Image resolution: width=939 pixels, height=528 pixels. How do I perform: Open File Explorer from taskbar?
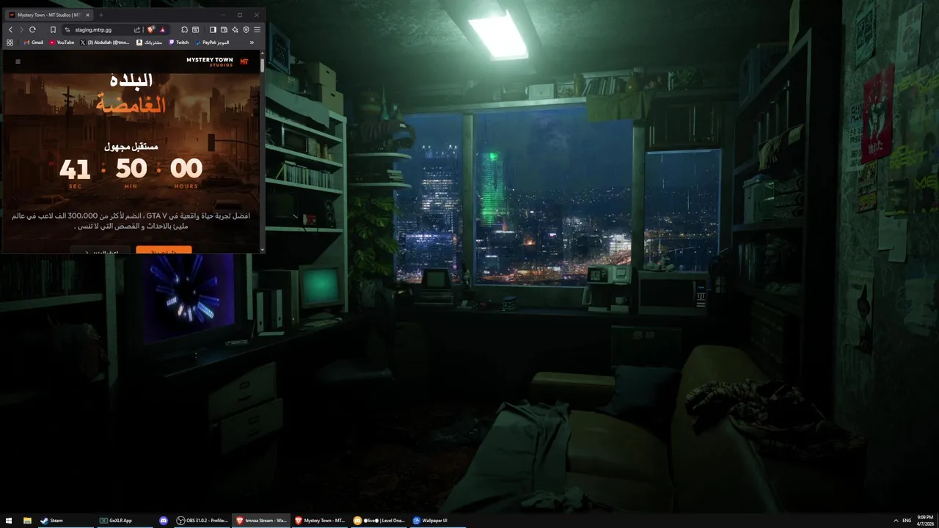tap(27, 521)
